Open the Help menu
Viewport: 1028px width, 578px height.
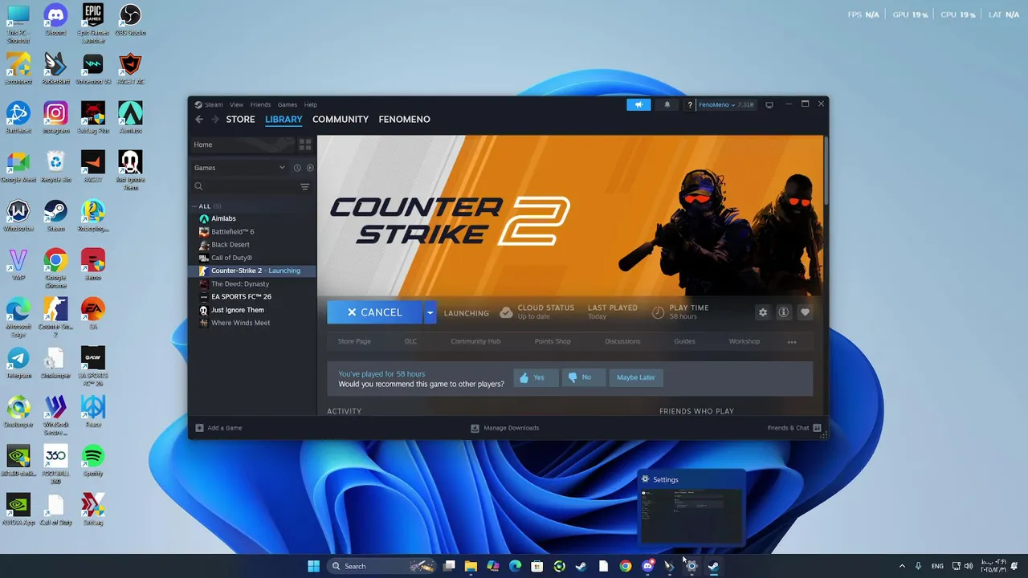(x=311, y=104)
